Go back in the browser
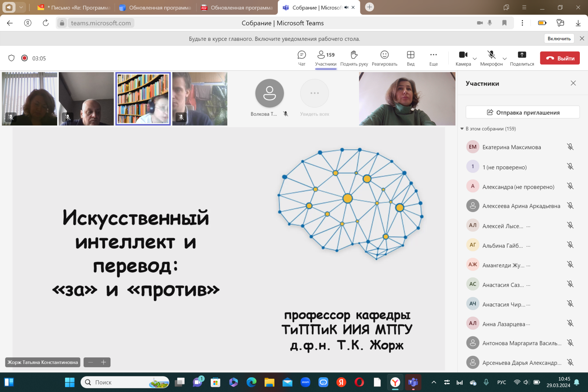The width and height of the screenshot is (588, 392). (x=10, y=23)
